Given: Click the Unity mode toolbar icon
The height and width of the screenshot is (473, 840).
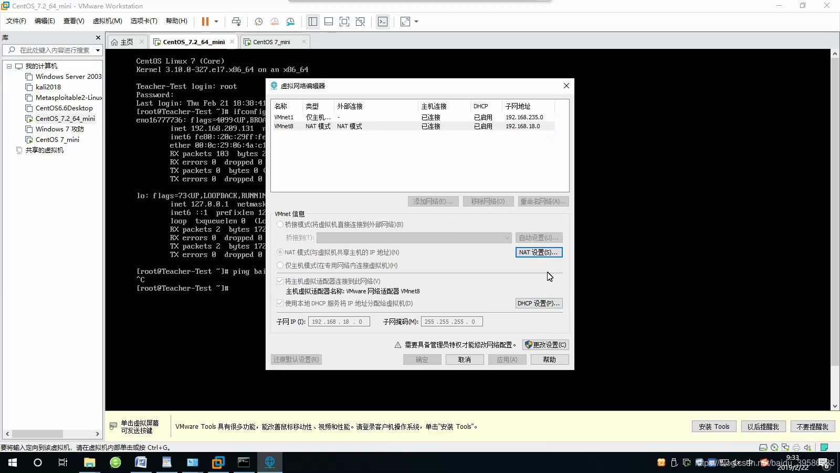Looking at the screenshot, I should pos(360,22).
